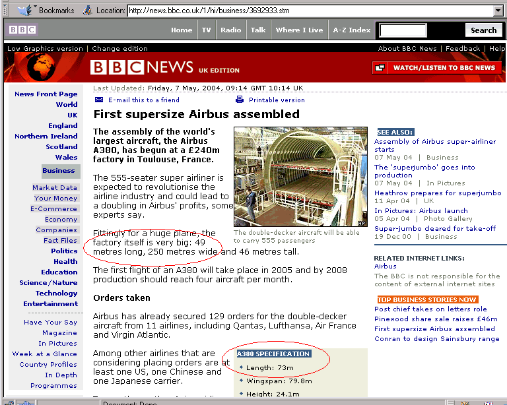Screen dimensions: 507x405
Task: Open Wales section in sidebar
Action: [66, 157]
